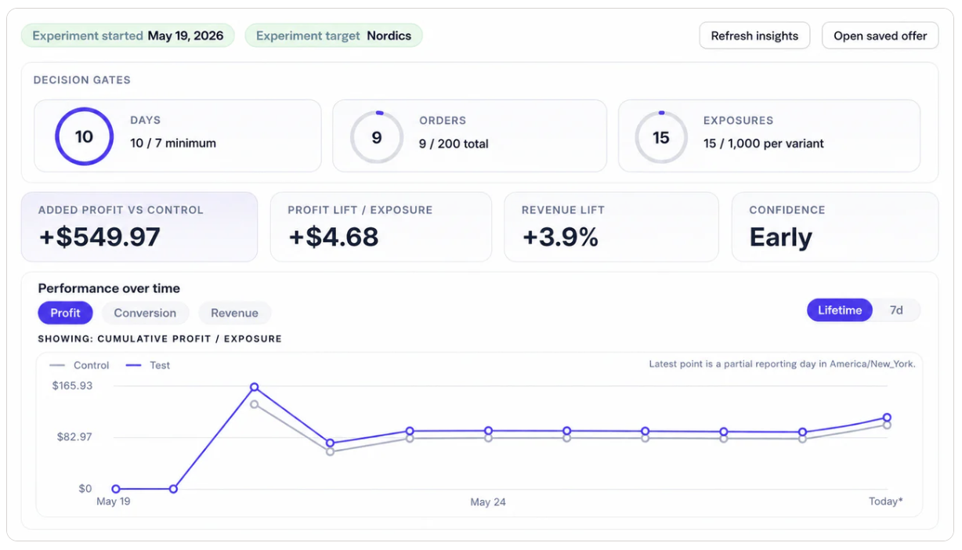Click the partial reporting day note
Image resolution: width=962 pixels, height=550 pixels.
[x=782, y=364]
